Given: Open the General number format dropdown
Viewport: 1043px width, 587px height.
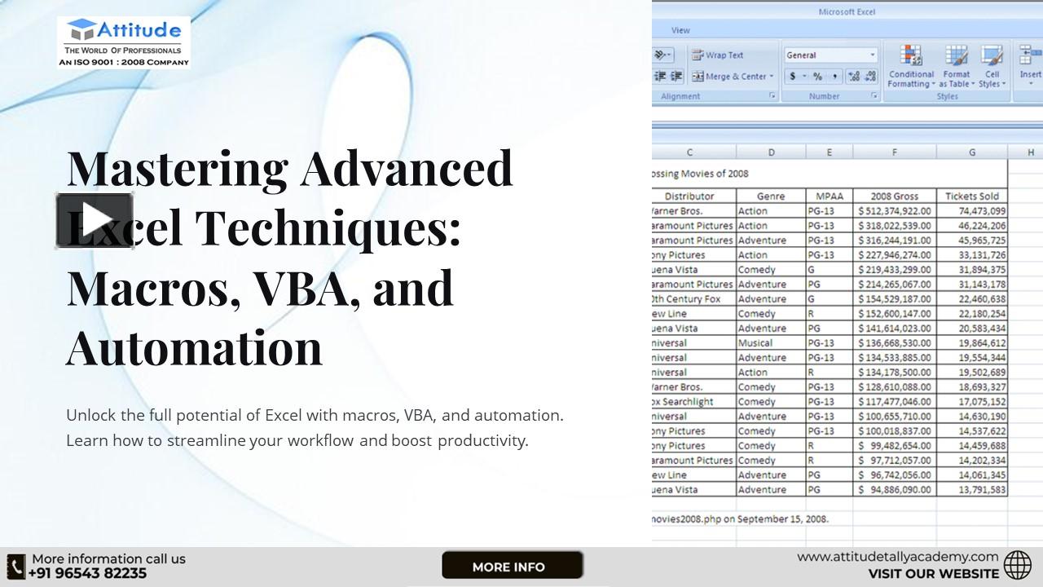Looking at the screenshot, I should click(873, 55).
